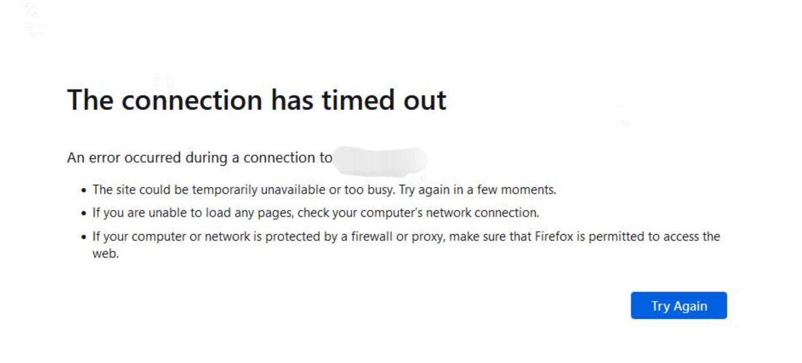
Task: Click the blurred site address after "connection to"
Action: tap(379, 158)
